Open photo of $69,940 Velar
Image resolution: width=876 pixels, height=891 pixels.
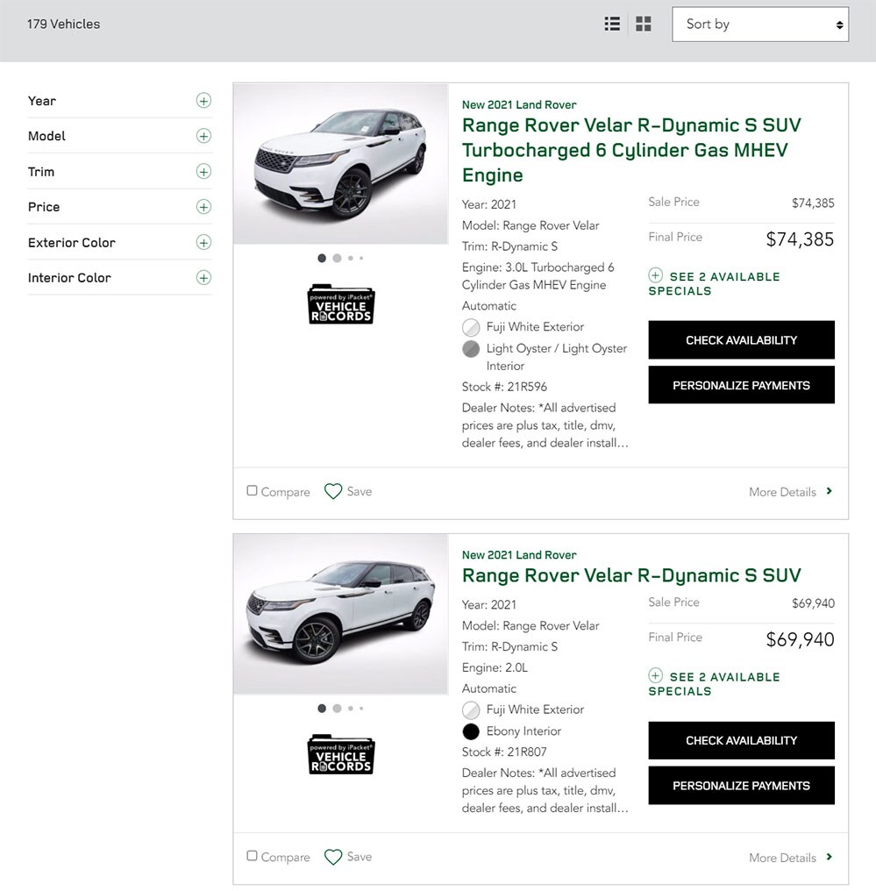pyautogui.click(x=341, y=614)
